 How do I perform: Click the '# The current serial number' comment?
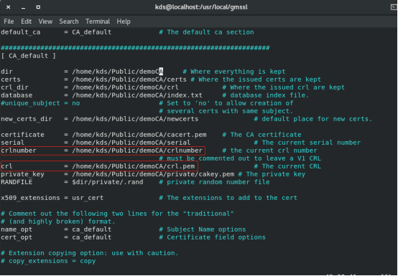[307, 143]
